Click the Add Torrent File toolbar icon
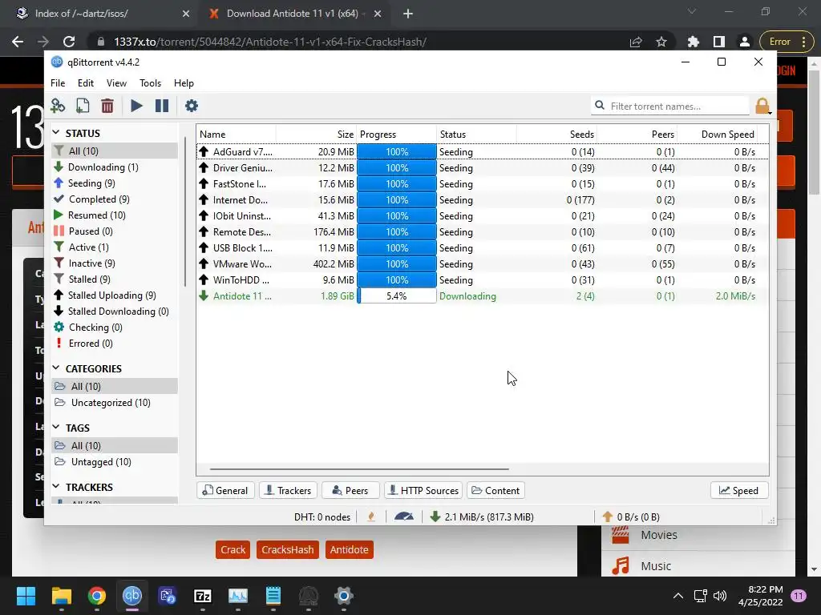This screenshot has width=821, height=615. [x=83, y=107]
